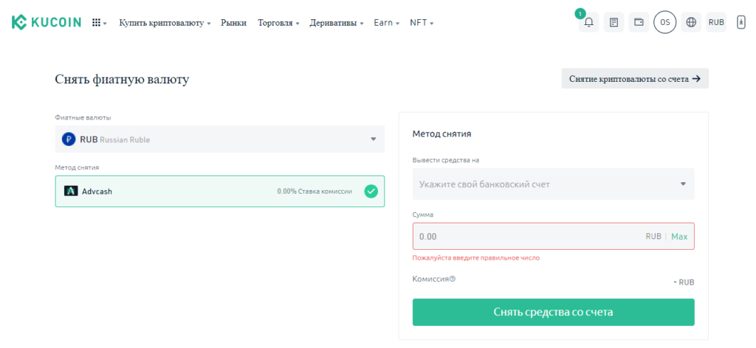Open the Рынки menu item
This screenshot has height=348, width=756.
pos(233,23)
